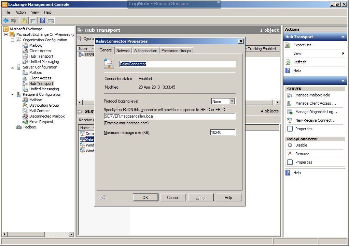349x246 pixels.
Task: Click the Back arrow toolbar icon
Action: (6, 21)
